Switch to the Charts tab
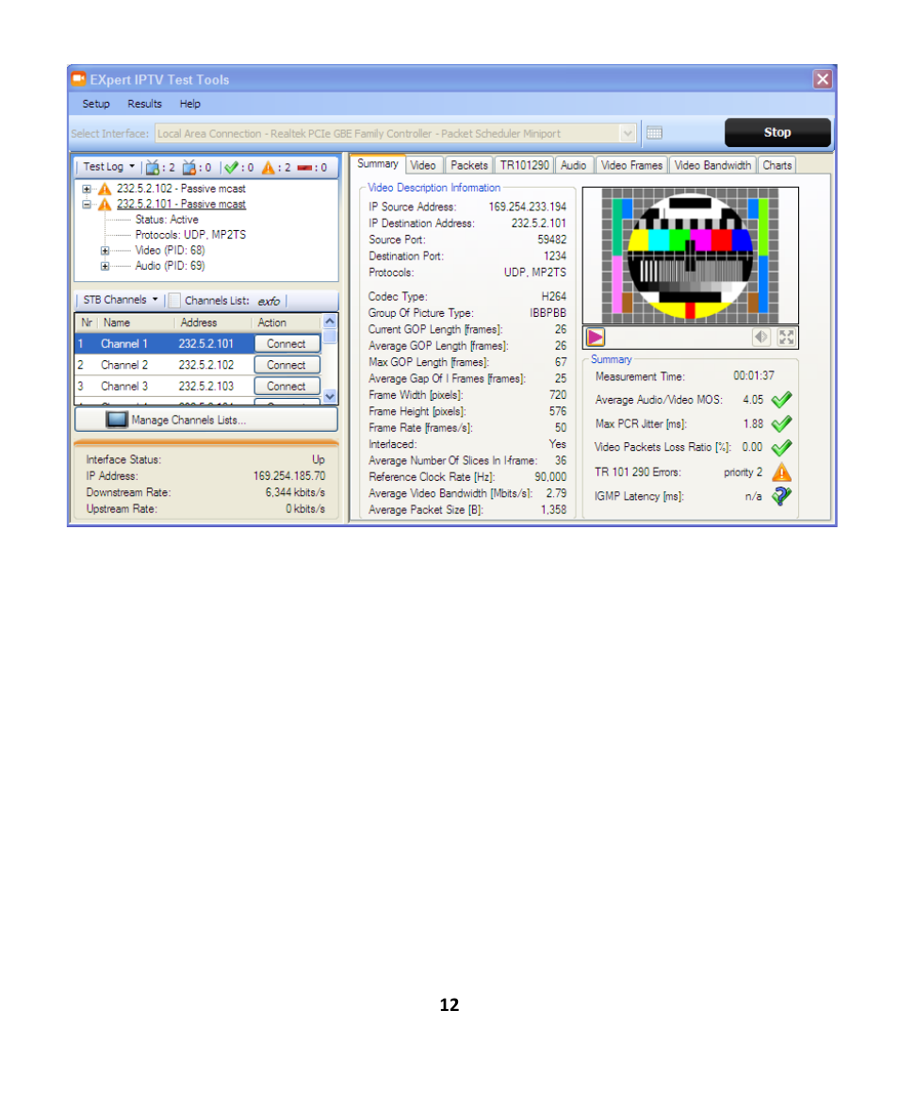This screenshot has height=1093, width=899. 776,165
